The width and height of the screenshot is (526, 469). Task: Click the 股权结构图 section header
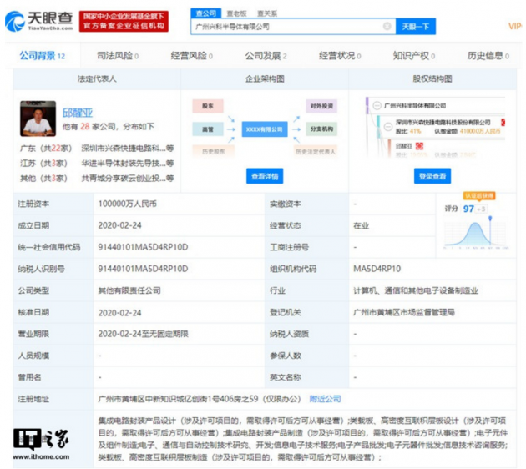[x=432, y=79]
